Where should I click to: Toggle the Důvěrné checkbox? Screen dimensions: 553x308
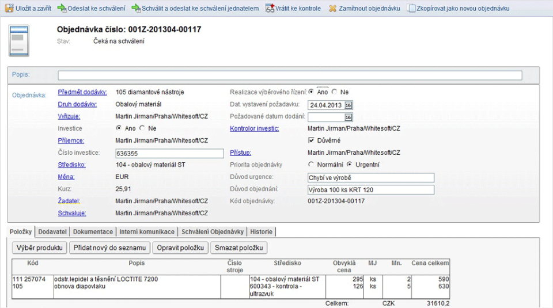pos(312,140)
